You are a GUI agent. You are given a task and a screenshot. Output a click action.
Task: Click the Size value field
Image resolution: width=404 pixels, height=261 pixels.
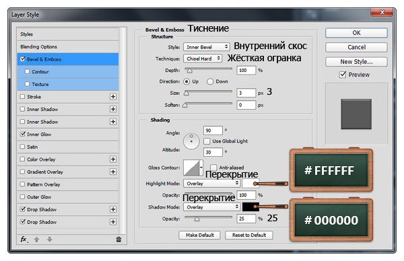(x=246, y=93)
